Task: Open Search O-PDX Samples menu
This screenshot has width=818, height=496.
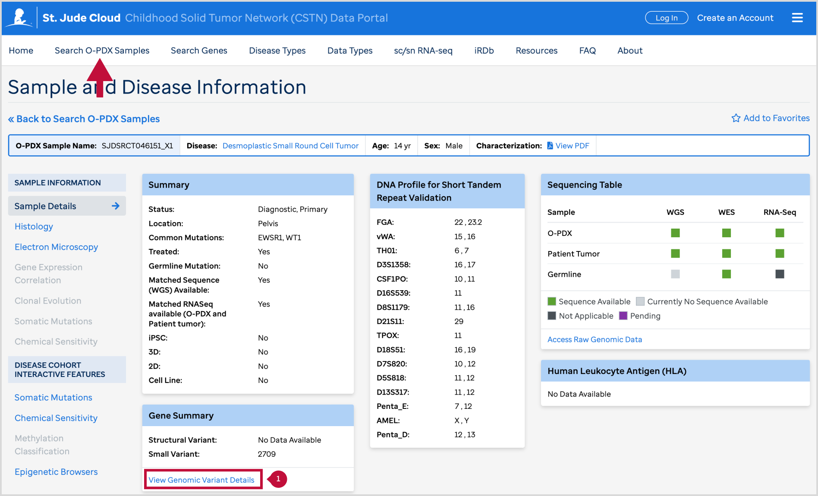Action: coord(102,50)
